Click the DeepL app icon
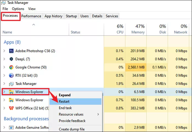 [x=11, y=59]
